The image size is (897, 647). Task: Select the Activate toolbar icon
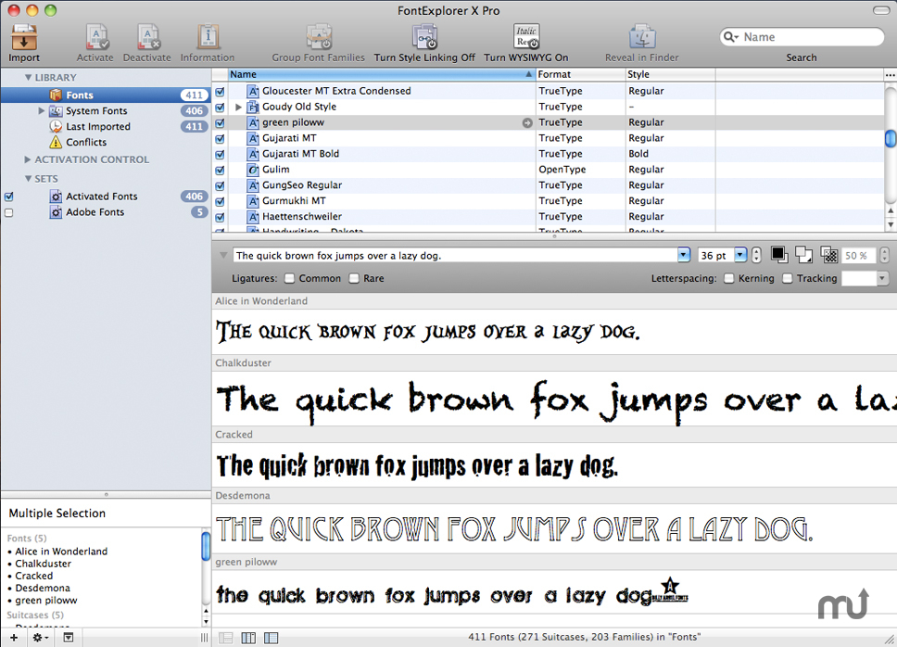pyautogui.click(x=95, y=35)
